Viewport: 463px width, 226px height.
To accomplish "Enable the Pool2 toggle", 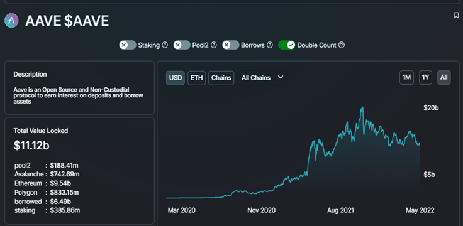I will tap(182, 45).
